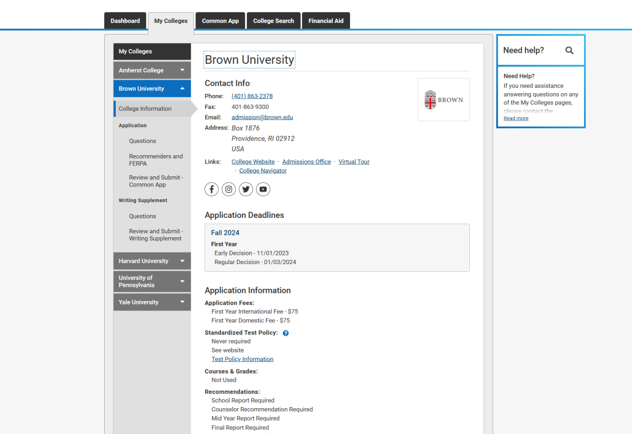Image resolution: width=632 pixels, height=434 pixels.
Task: Open Brown's Twitter page icon
Action: (x=246, y=189)
